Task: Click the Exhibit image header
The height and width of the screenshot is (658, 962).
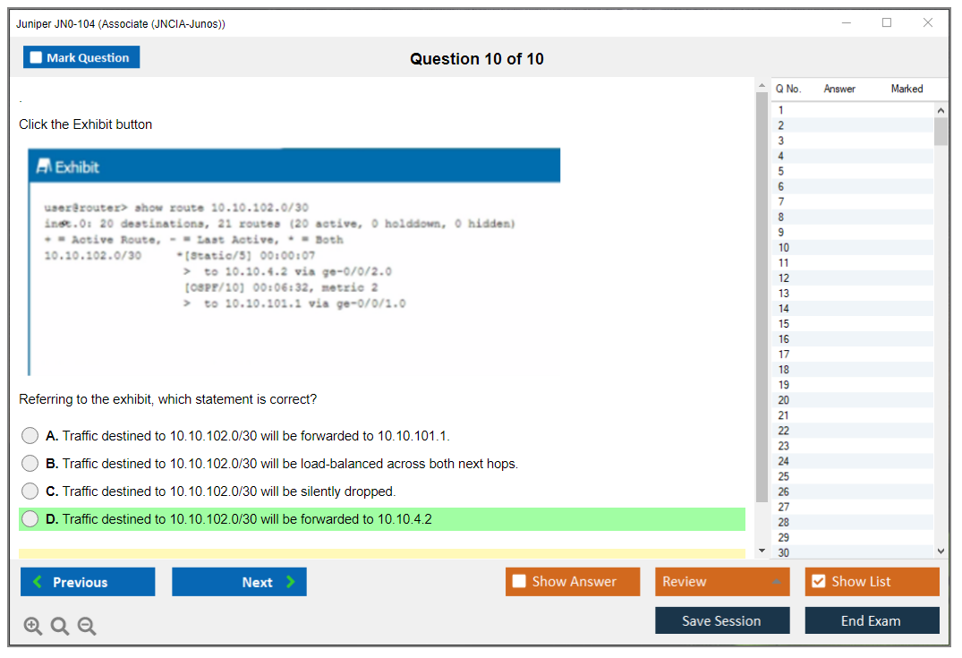Action: click(x=294, y=167)
